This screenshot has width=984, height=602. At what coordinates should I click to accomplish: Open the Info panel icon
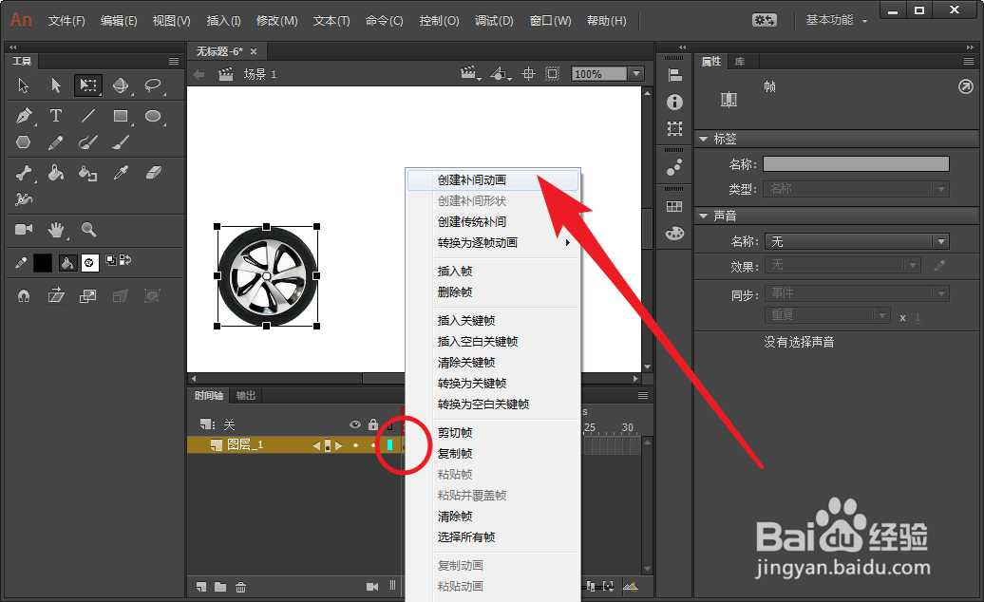[674, 102]
